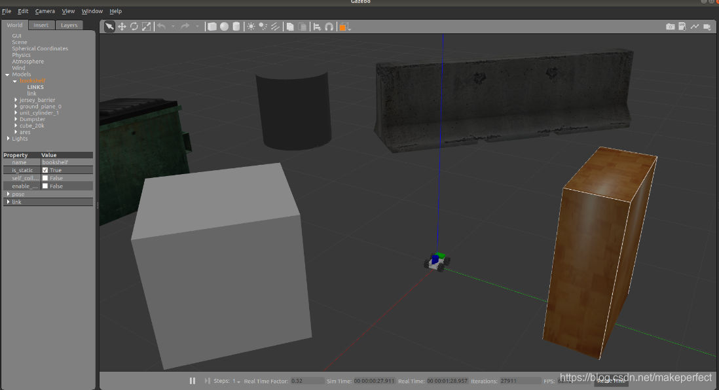Select Spherical Coordinates in world tree

(40, 48)
